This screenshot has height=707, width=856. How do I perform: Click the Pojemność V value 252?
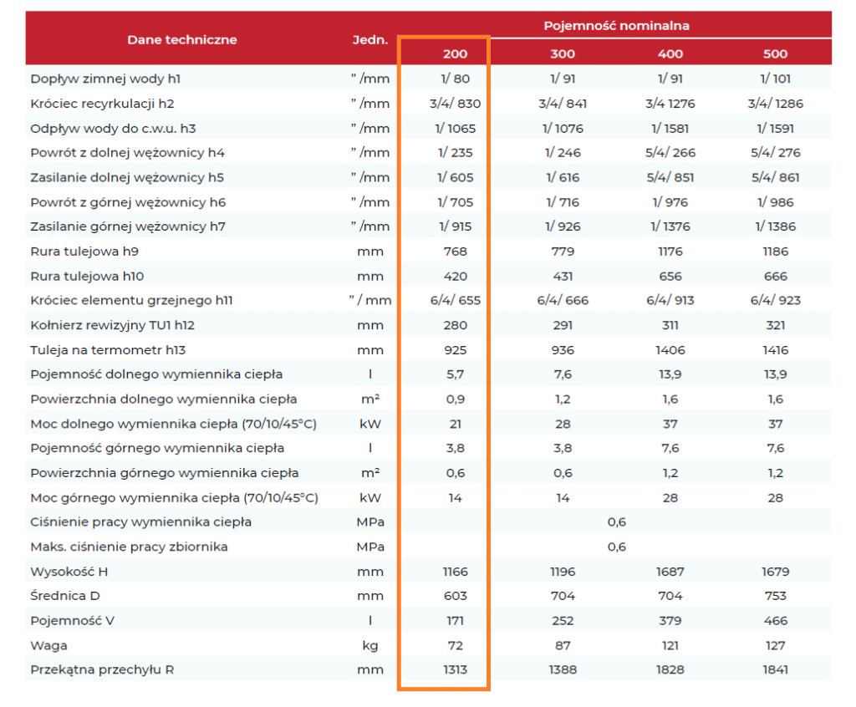[x=563, y=621]
